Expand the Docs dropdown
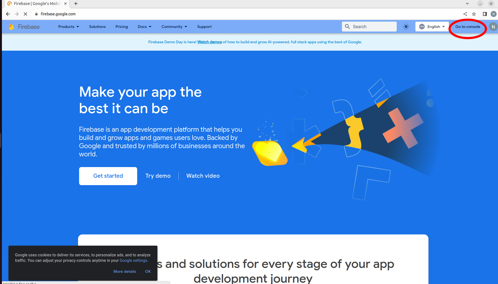This screenshot has width=498, height=284. click(144, 27)
